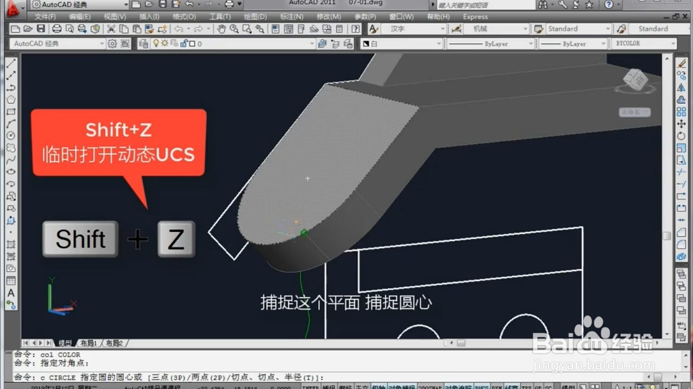Open the ViewCube in the viewport
This screenshot has height=389, width=693.
coord(635,80)
